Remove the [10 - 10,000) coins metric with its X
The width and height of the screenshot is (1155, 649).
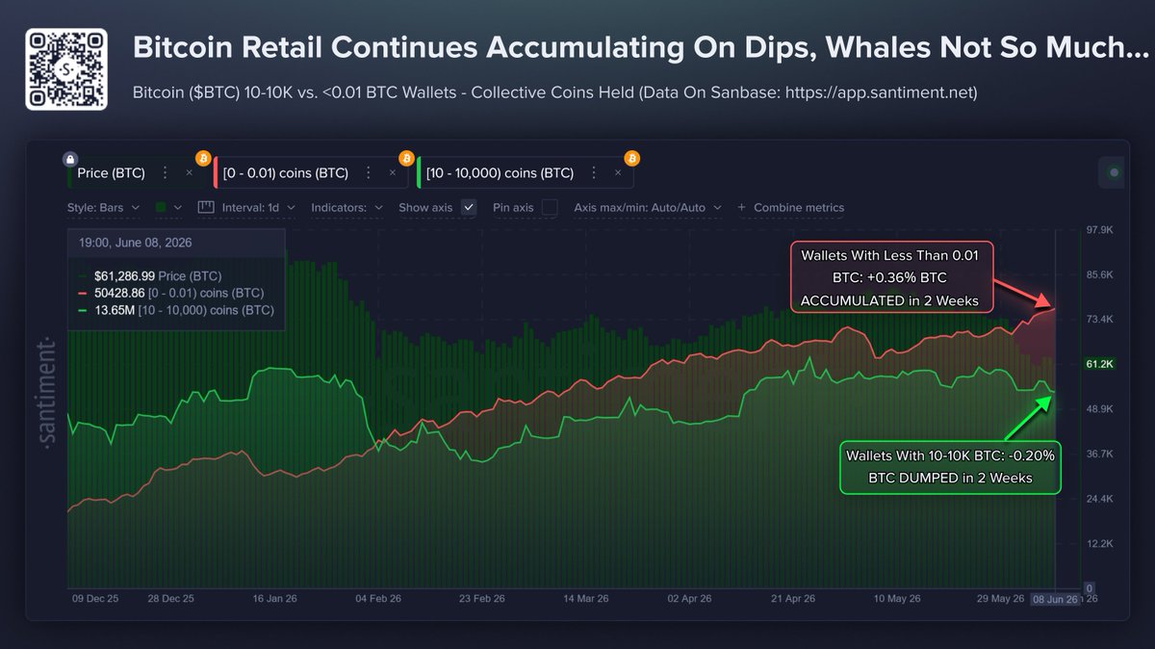617,173
